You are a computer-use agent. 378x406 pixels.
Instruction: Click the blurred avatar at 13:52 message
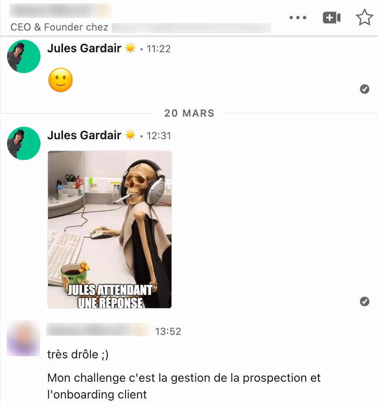(x=23, y=338)
